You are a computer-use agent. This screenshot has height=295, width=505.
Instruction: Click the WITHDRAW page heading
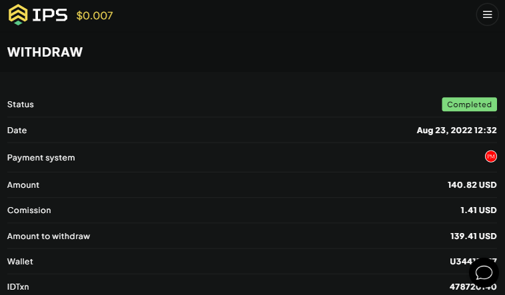[45, 52]
